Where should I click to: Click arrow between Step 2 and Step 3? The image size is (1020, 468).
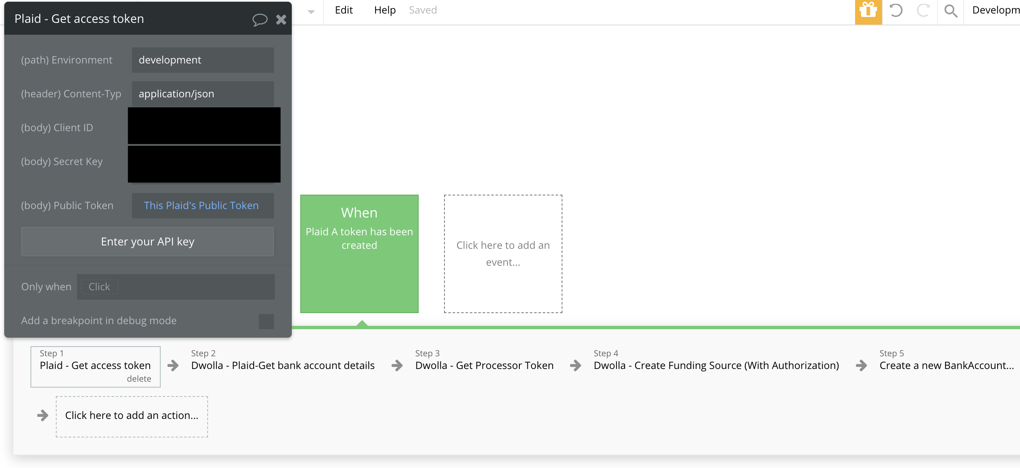pos(397,366)
